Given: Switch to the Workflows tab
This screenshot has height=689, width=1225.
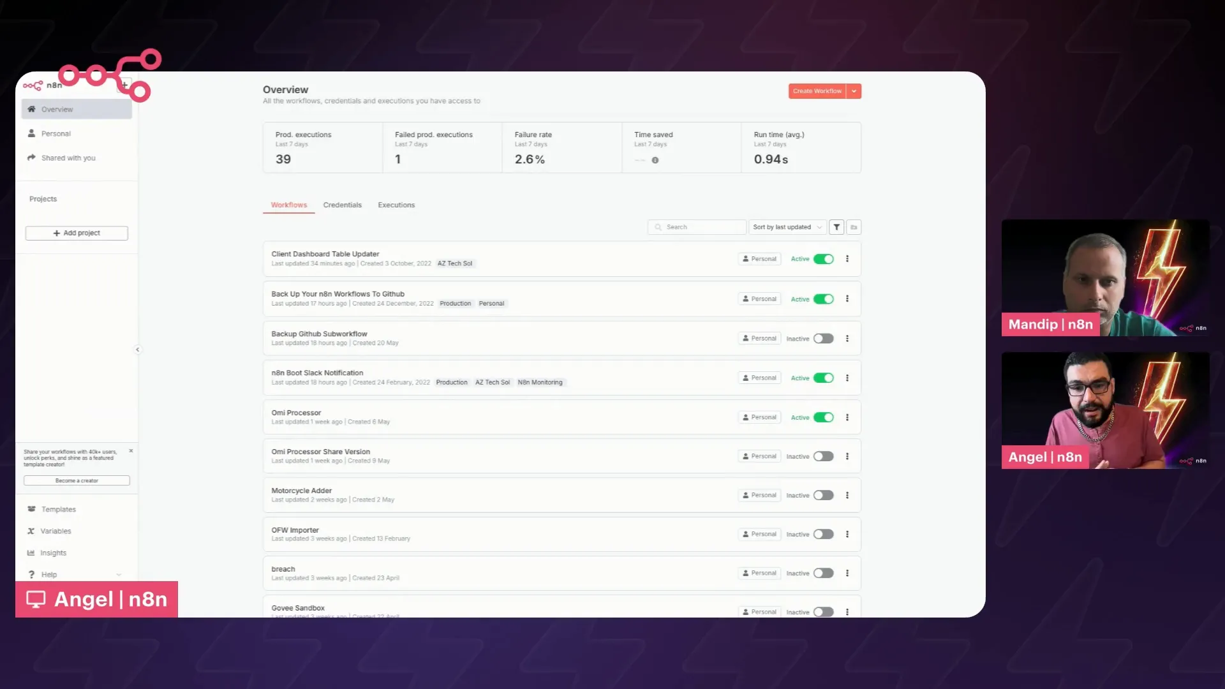Looking at the screenshot, I should [289, 205].
